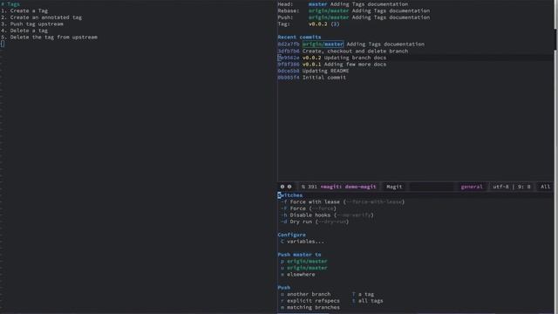Click the utf-8 encoding indicator
The height and width of the screenshot is (314, 558).
coord(500,187)
